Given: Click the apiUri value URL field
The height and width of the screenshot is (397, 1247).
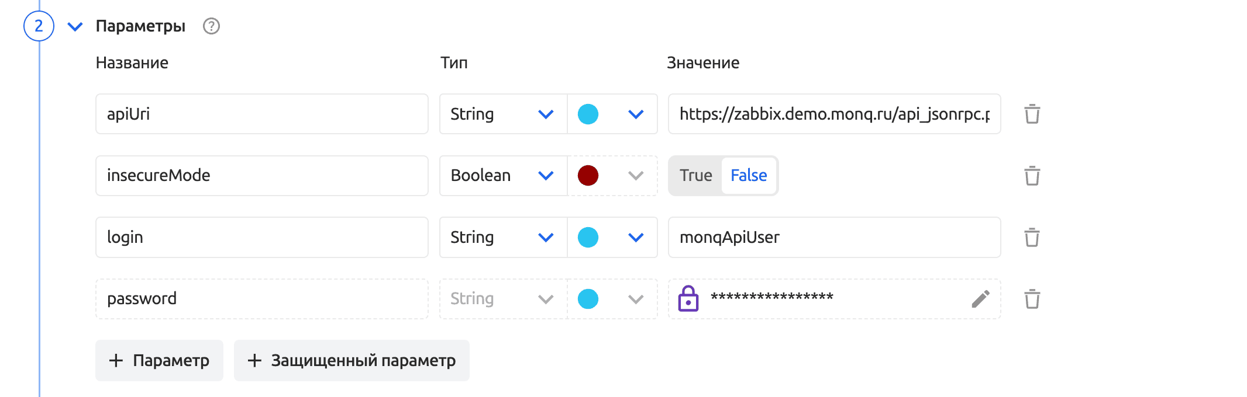Looking at the screenshot, I should click(x=834, y=114).
